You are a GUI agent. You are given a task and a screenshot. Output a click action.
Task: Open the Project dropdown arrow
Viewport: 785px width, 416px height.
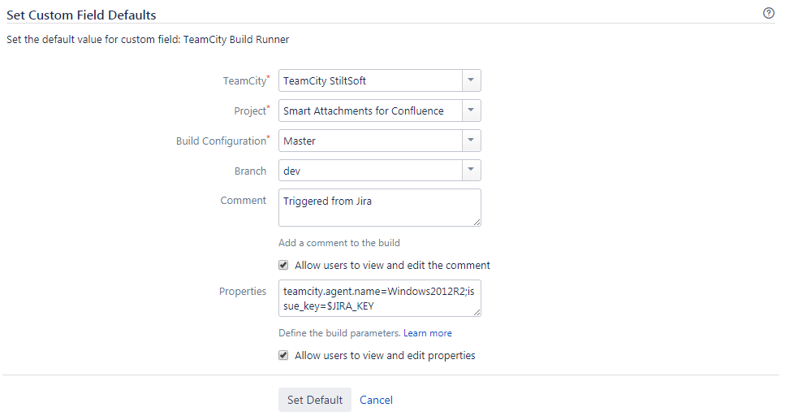click(x=471, y=110)
